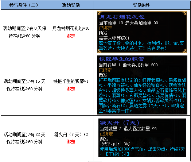Click the 铁匠毕生的积蓄 tooltip title
Image resolution: width=191 pixels, height=162 pixels.
[121, 59]
